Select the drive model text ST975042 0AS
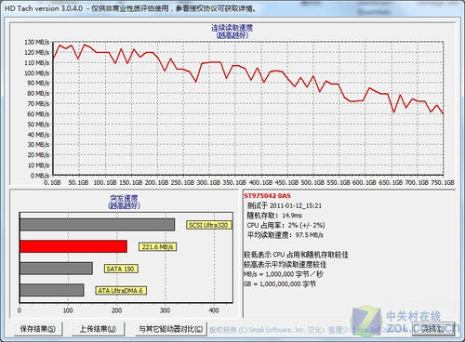This screenshot has height=342, width=465. coord(267,196)
